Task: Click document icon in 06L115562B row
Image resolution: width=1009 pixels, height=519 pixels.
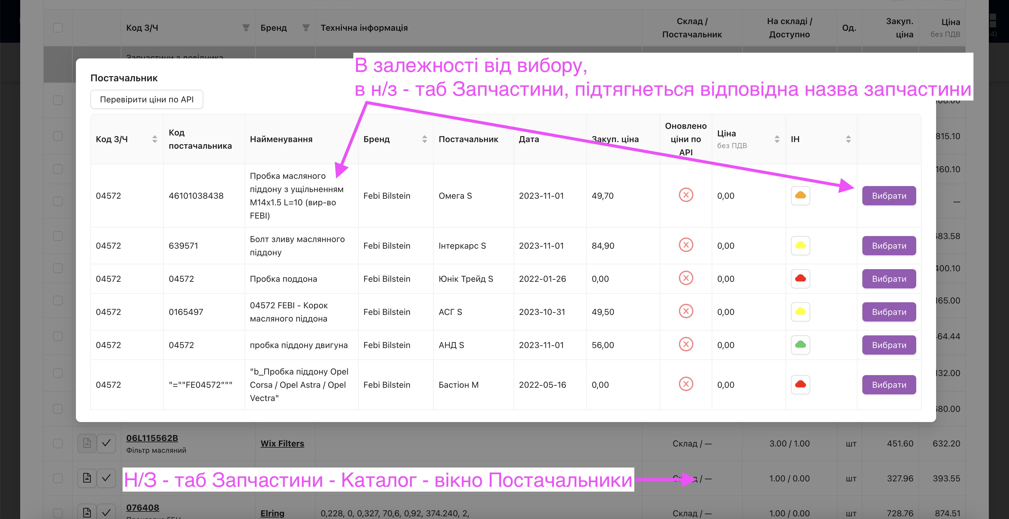Action: coord(86,443)
